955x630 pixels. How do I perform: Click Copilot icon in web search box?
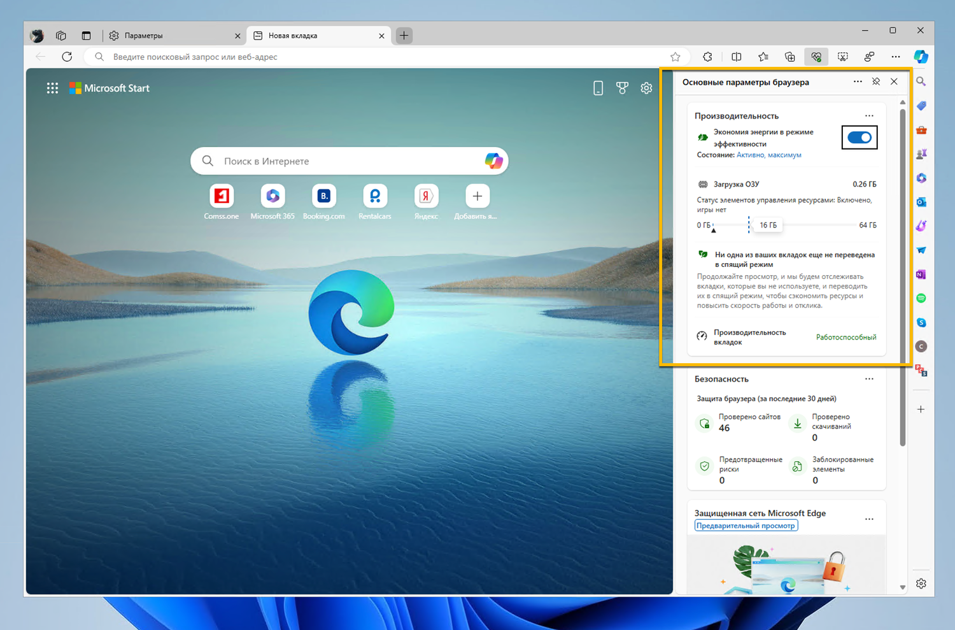coord(493,161)
